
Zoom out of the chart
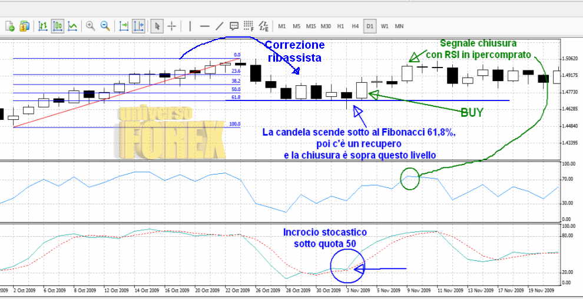click(105, 26)
